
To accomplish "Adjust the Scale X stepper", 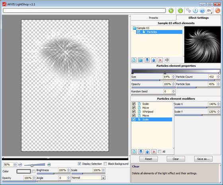I will tap(219, 104).
